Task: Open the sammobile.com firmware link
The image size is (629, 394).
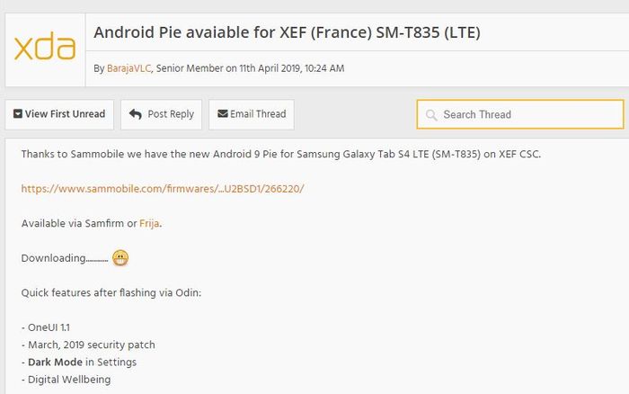Action: 163,189
